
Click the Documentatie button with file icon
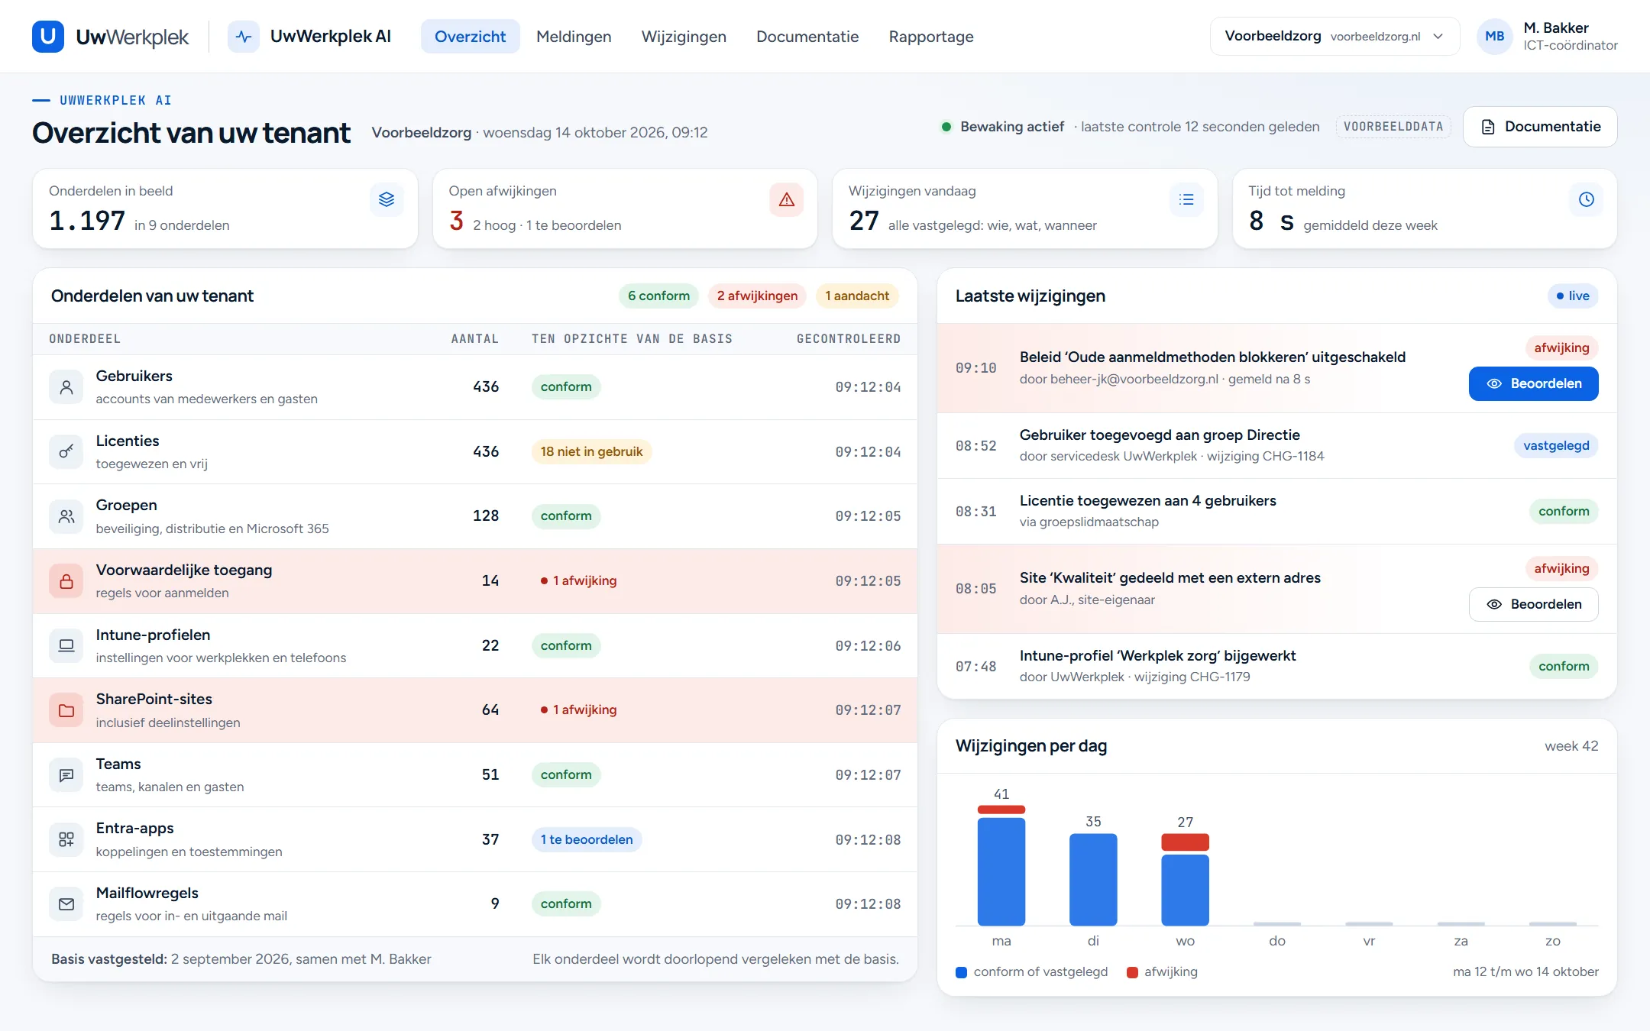(x=1540, y=127)
